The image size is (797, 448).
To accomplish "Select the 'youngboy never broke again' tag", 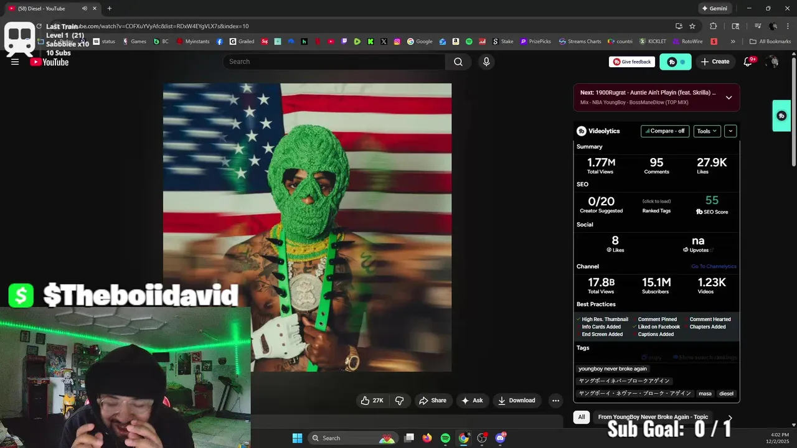I will [x=613, y=368].
